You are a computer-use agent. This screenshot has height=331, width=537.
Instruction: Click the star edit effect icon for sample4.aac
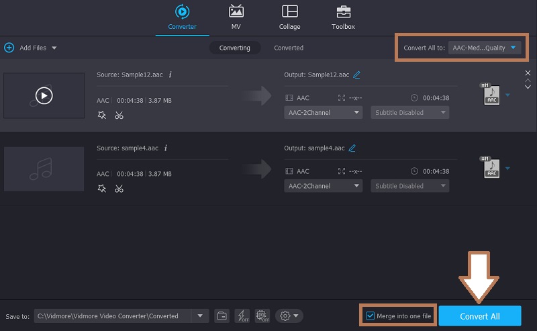pyautogui.click(x=102, y=189)
